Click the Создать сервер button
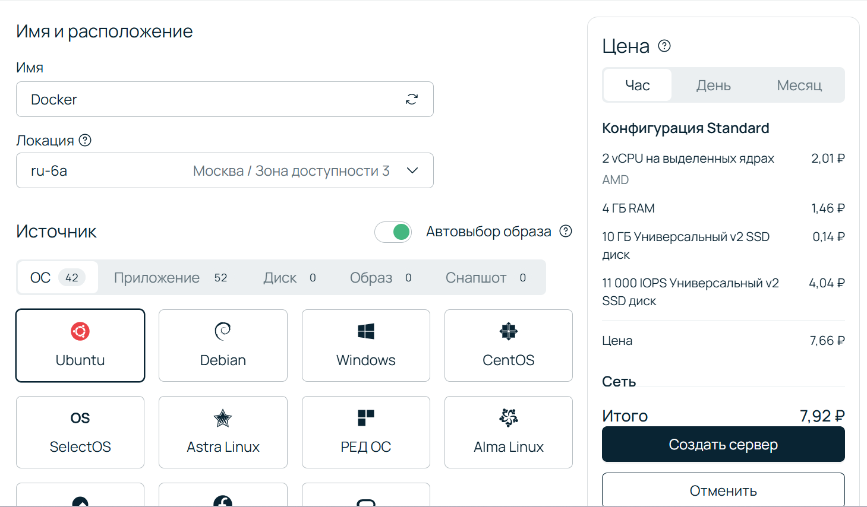The image size is (867, 507). pyautogui.click(x=723, y=444)
